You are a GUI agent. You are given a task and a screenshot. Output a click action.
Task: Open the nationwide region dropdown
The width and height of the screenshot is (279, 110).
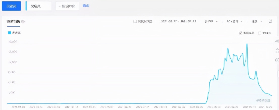(257, 22)
